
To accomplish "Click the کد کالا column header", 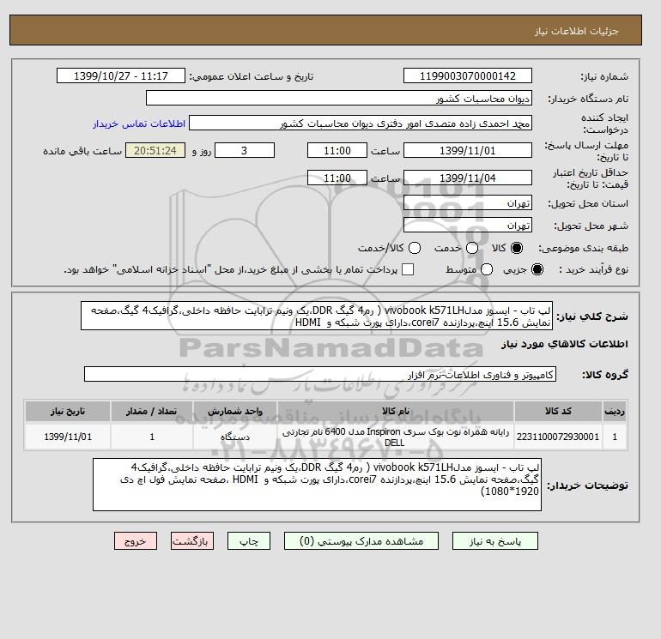I will click(x=558, y=411).
